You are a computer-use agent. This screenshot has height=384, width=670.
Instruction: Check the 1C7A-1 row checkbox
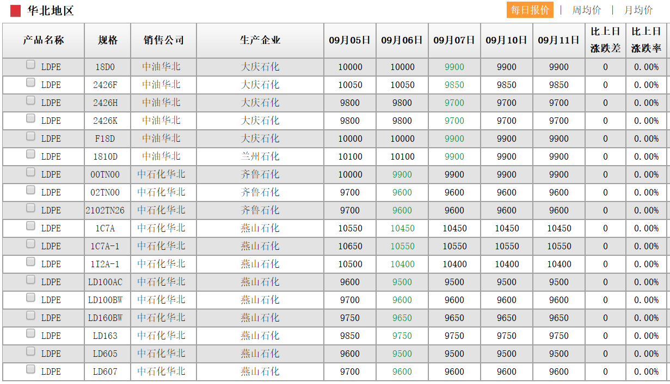[31, 244]
